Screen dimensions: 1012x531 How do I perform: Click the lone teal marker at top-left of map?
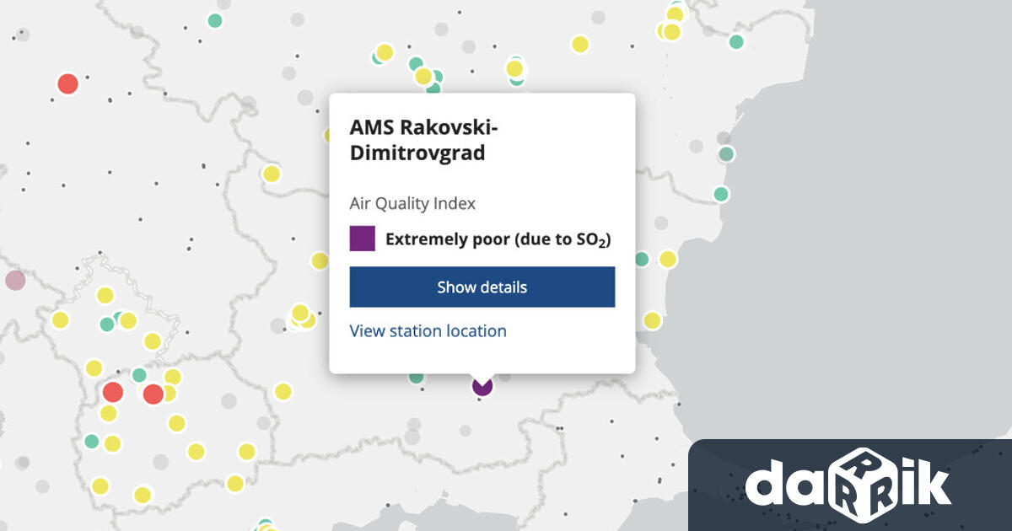tap(215, 20)
